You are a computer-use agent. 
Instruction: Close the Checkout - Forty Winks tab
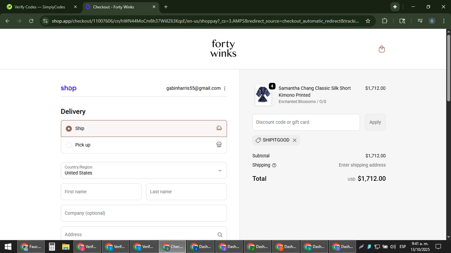coord(154,7)
